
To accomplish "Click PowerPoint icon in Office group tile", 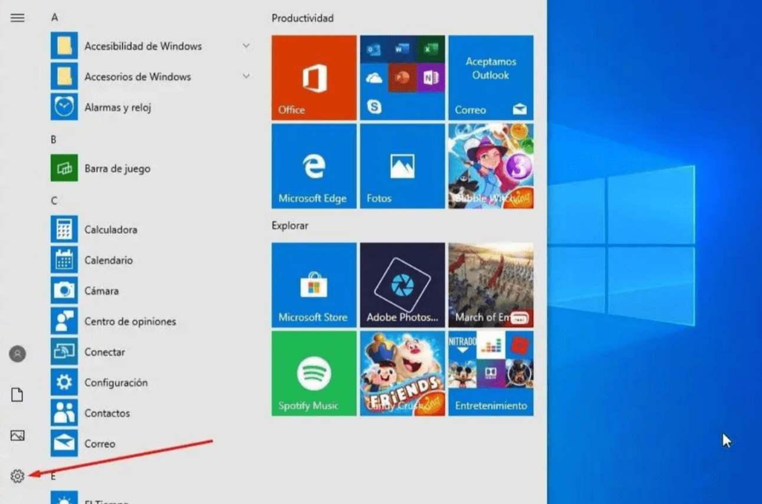I will pos(402,78).
